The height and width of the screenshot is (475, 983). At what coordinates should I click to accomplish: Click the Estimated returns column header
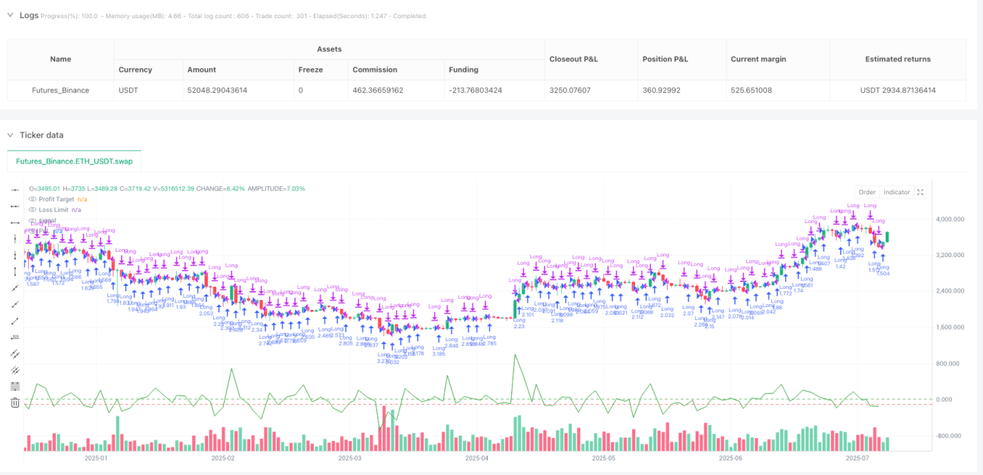[898, 59]
